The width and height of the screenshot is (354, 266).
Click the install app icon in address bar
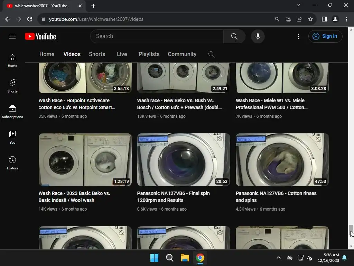click(x=288, y=19)
